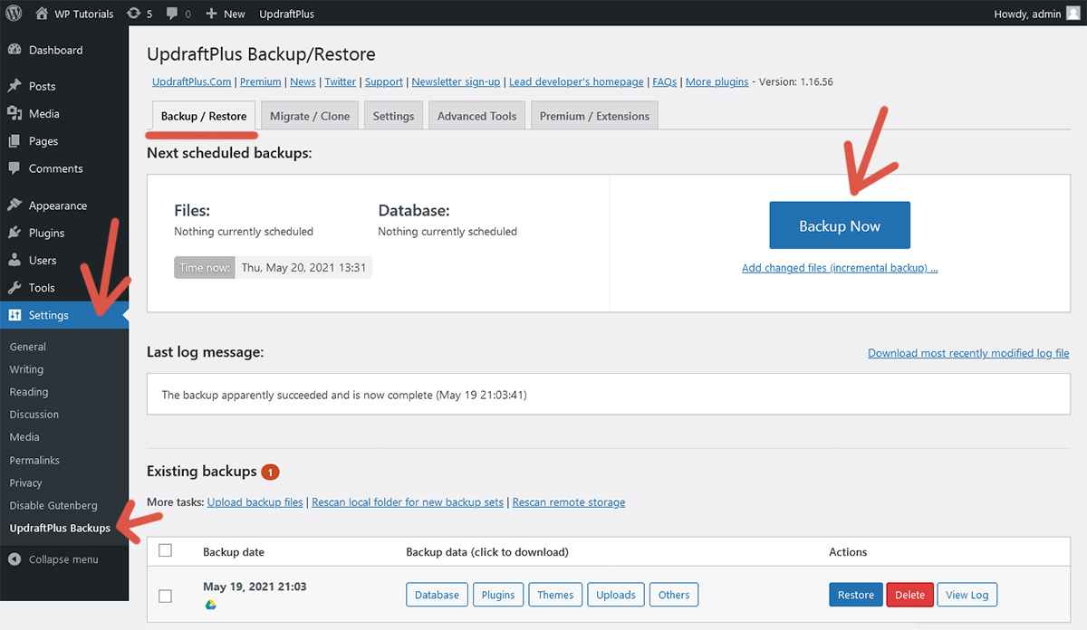
Task: Open the UpdraftPlus.Com link
Action: (x=192, y=81)
